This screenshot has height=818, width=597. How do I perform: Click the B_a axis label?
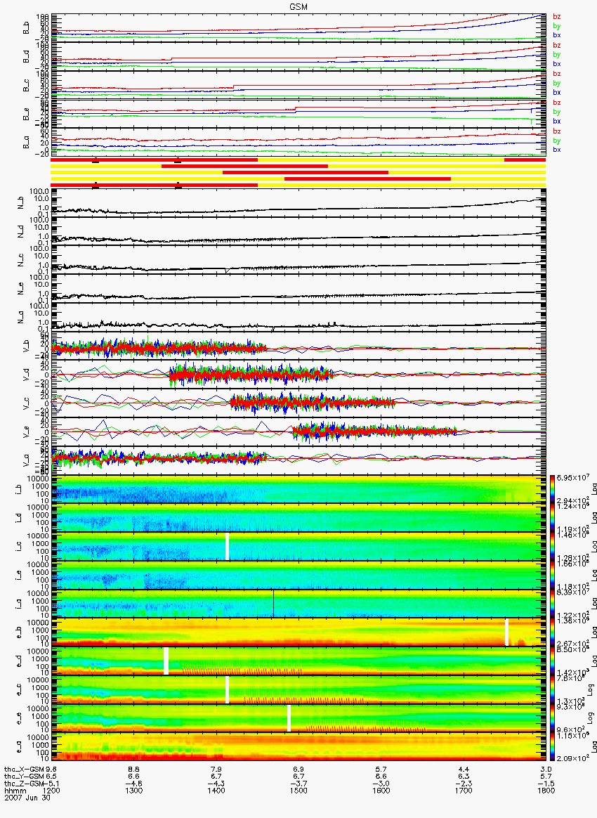coord(26,143)
